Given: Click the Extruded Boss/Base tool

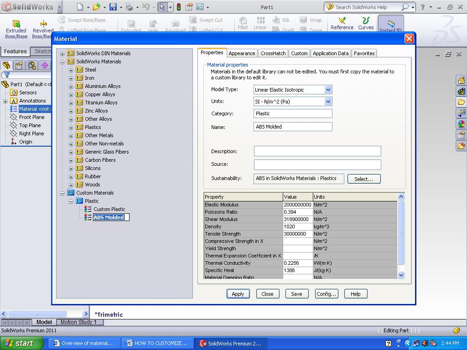Looking at the screenshot, I should 16,30.
